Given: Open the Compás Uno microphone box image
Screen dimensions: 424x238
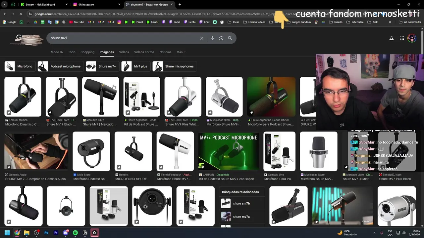Looking at the screenshot, I should [280, 151].
